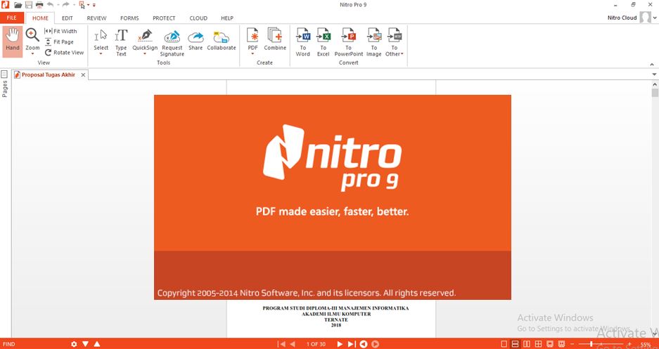Image resolution: width=659 pixels, height=349 pixels.
Task: Expand the QuickSign dropdown arrow
Action: coord(145,53)
